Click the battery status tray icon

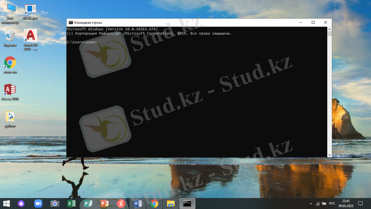click(x=324, y=203)
